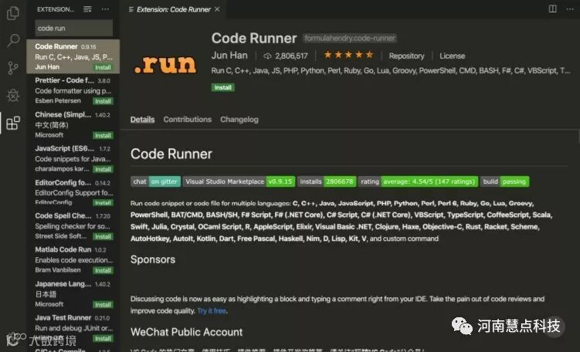Close the Extension: Code Runner tab
The height and width of the screenshot is (352, 580).
click(x=217, y=9)
